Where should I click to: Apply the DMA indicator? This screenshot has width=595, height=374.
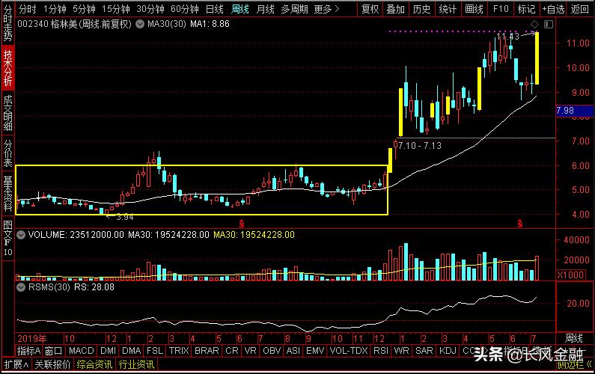pos(132,351)
